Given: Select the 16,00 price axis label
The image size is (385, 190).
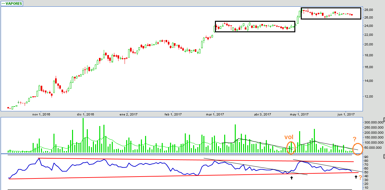Looking at the screenshot, I should 369,67.
